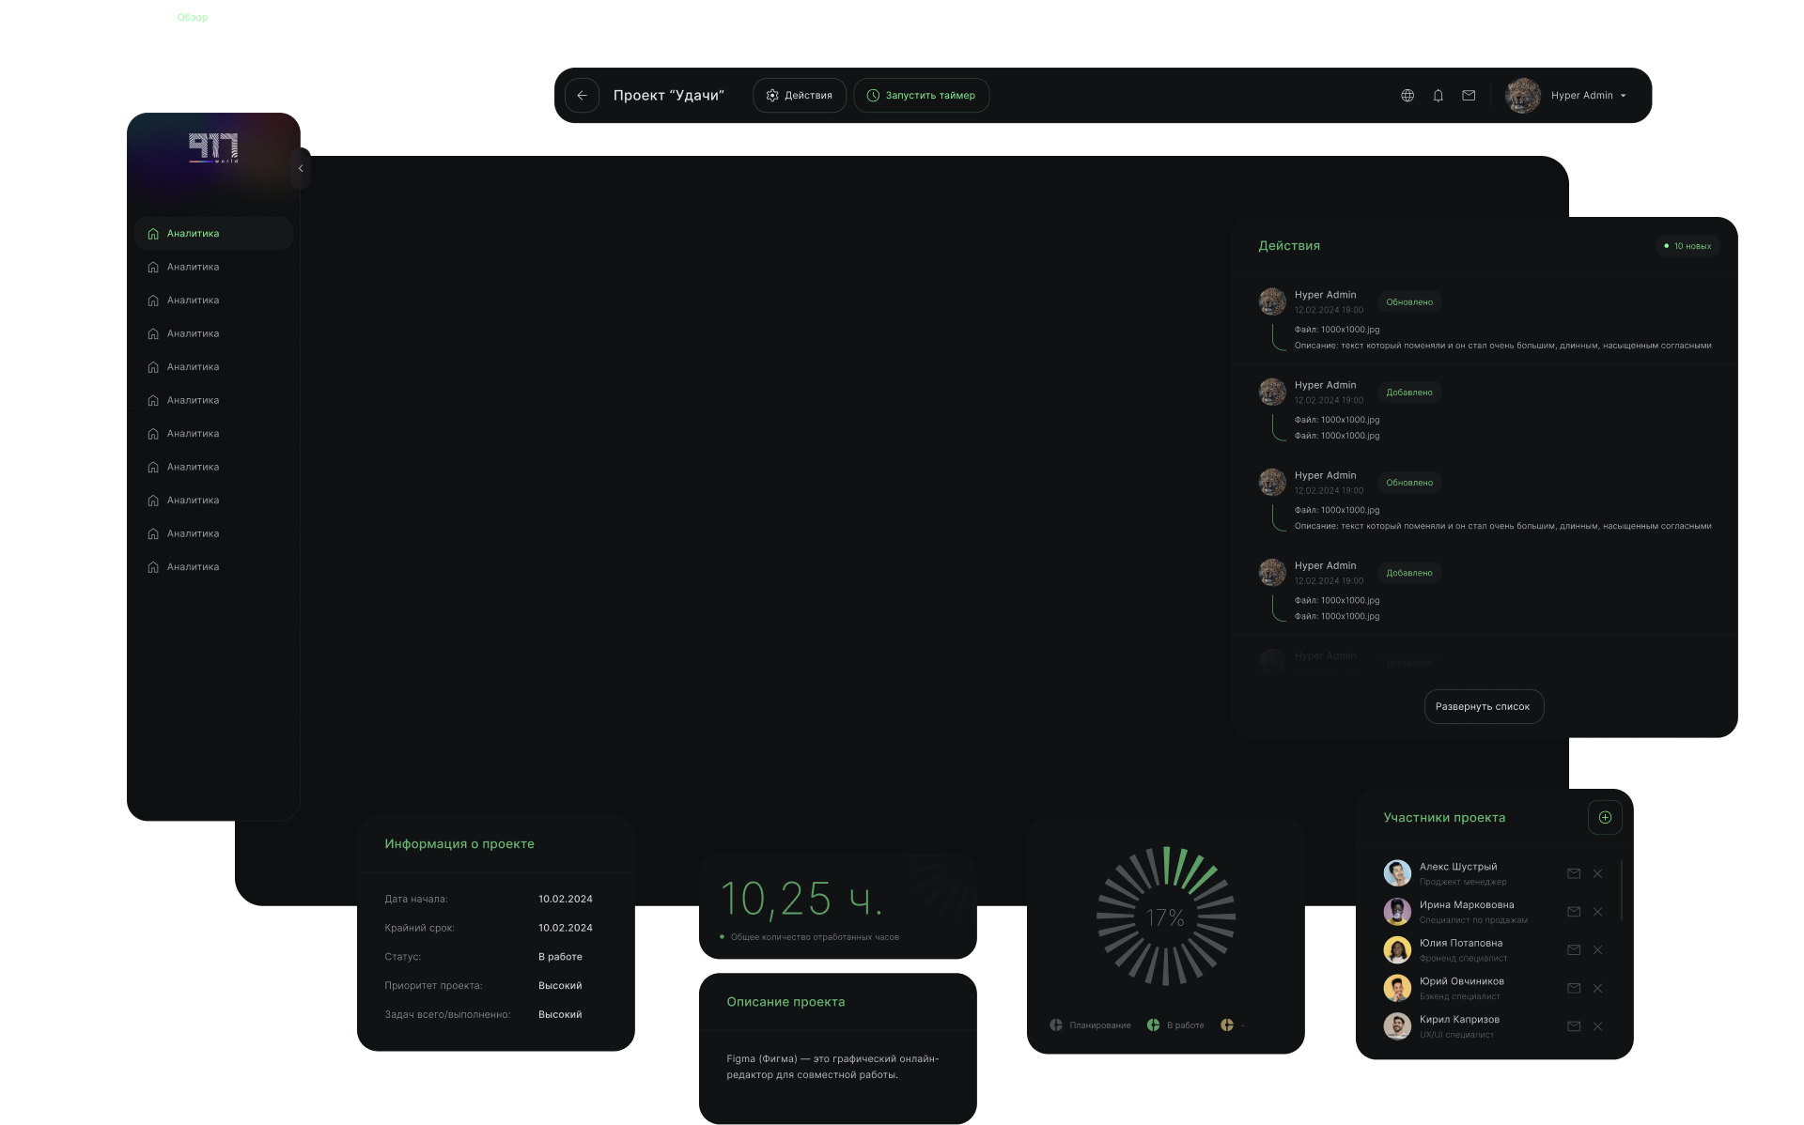Remove Ирина Марковна with X icon
The image size is (1804, 1125).
click(1597, 913)
